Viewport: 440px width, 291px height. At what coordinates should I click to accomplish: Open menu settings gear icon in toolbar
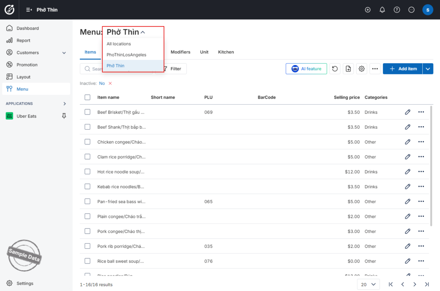[361, 68]
